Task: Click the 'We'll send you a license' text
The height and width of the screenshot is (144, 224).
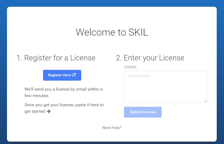Action: (x=63, y=92)
